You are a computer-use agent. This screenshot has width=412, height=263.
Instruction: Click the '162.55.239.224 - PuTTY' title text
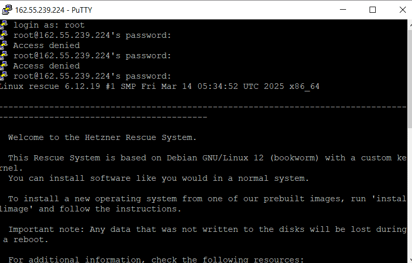pos(54,10)
